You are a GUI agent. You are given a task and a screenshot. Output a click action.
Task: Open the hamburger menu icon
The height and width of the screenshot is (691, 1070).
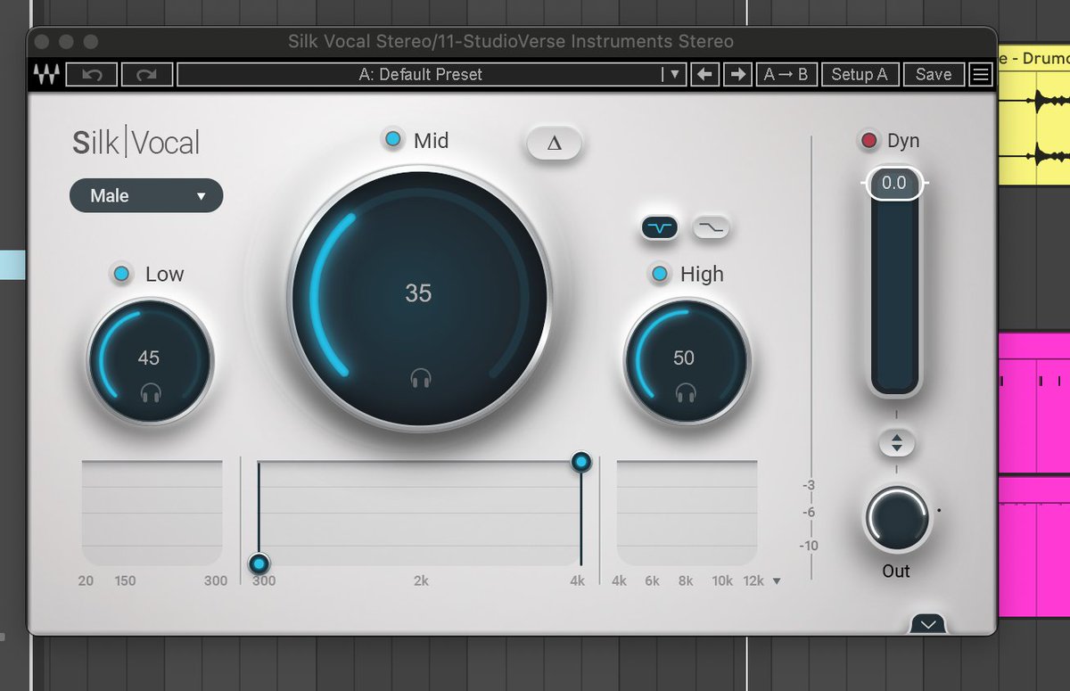[981, 74]
